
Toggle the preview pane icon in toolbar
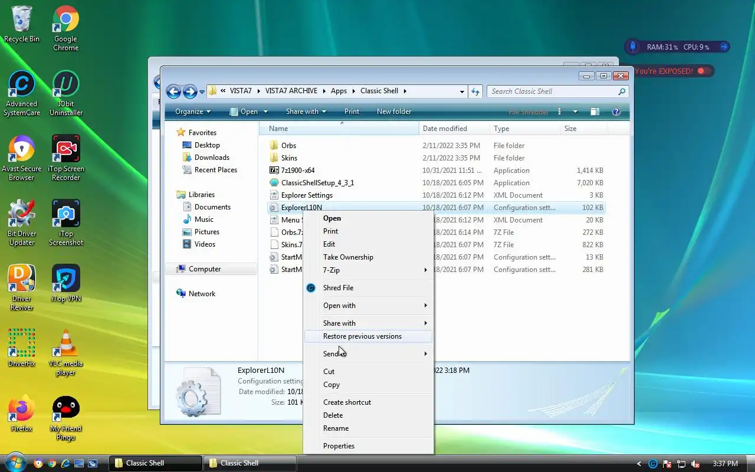[x=595, y=112]
